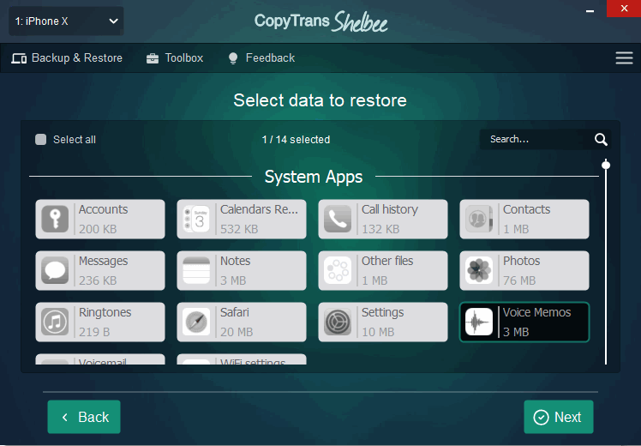Open the Feedback tab
This screenshot has height=446, width=641.
[261, 58]
